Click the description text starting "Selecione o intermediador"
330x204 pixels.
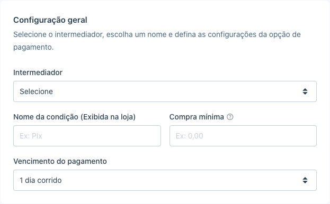click(x=157, y=41)
